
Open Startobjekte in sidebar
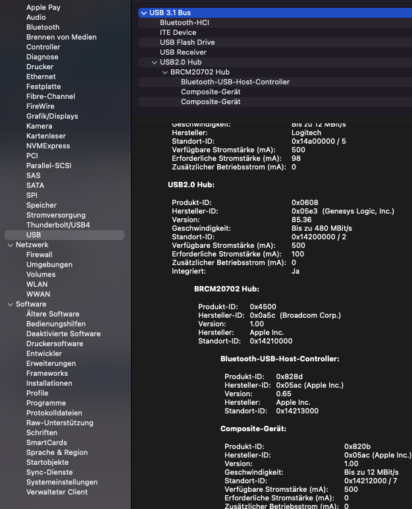click(x=47, y=463)
